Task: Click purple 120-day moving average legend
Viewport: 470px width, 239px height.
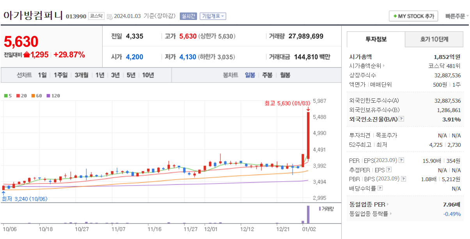Action: 53,95
